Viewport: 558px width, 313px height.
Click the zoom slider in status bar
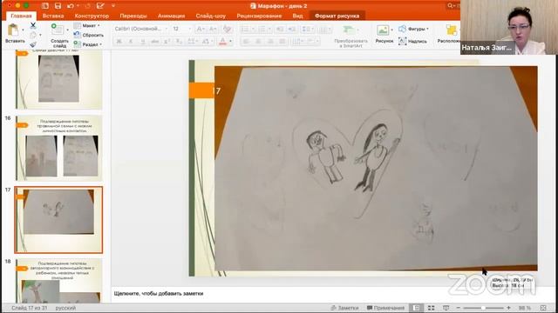[x=483, y=308]
